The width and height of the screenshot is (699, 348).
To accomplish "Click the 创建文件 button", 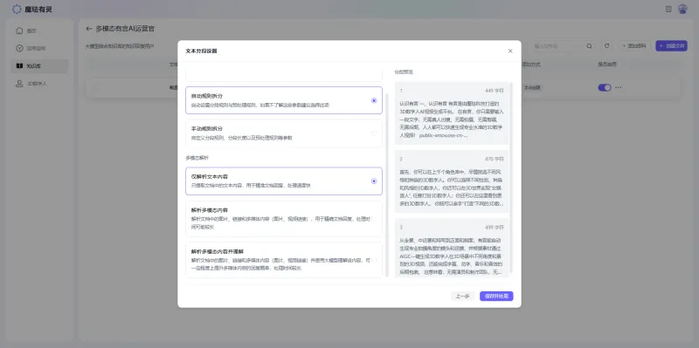I will pyautogui.click(x=671, y=46).
